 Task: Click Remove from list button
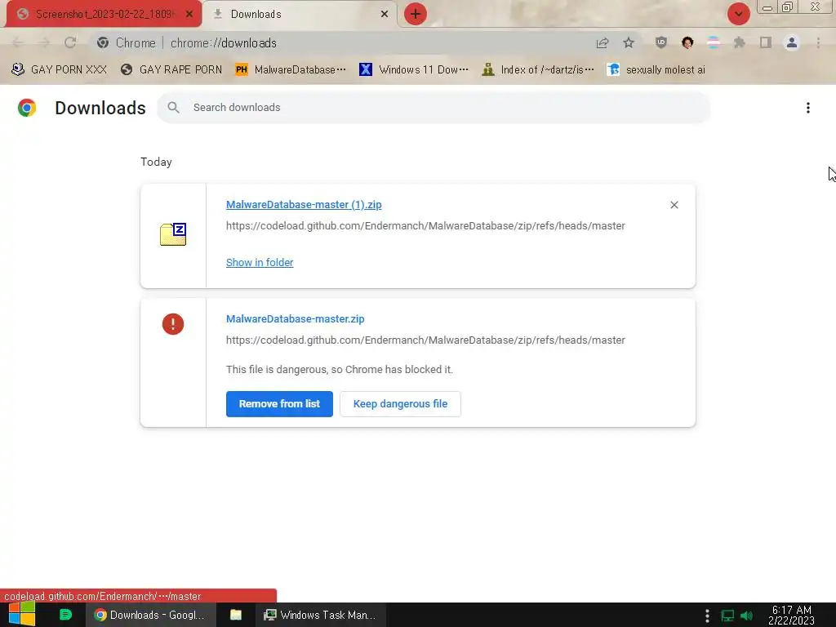click(279, 403)
